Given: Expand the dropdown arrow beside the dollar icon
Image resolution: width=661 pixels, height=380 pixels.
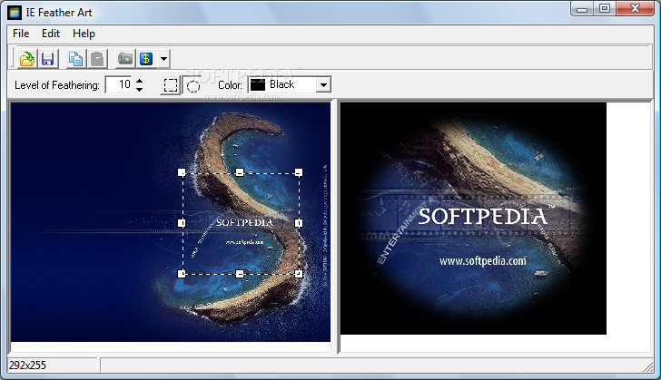Looking at the screenshot, I should pyautogui.click(x=163, y=59).
